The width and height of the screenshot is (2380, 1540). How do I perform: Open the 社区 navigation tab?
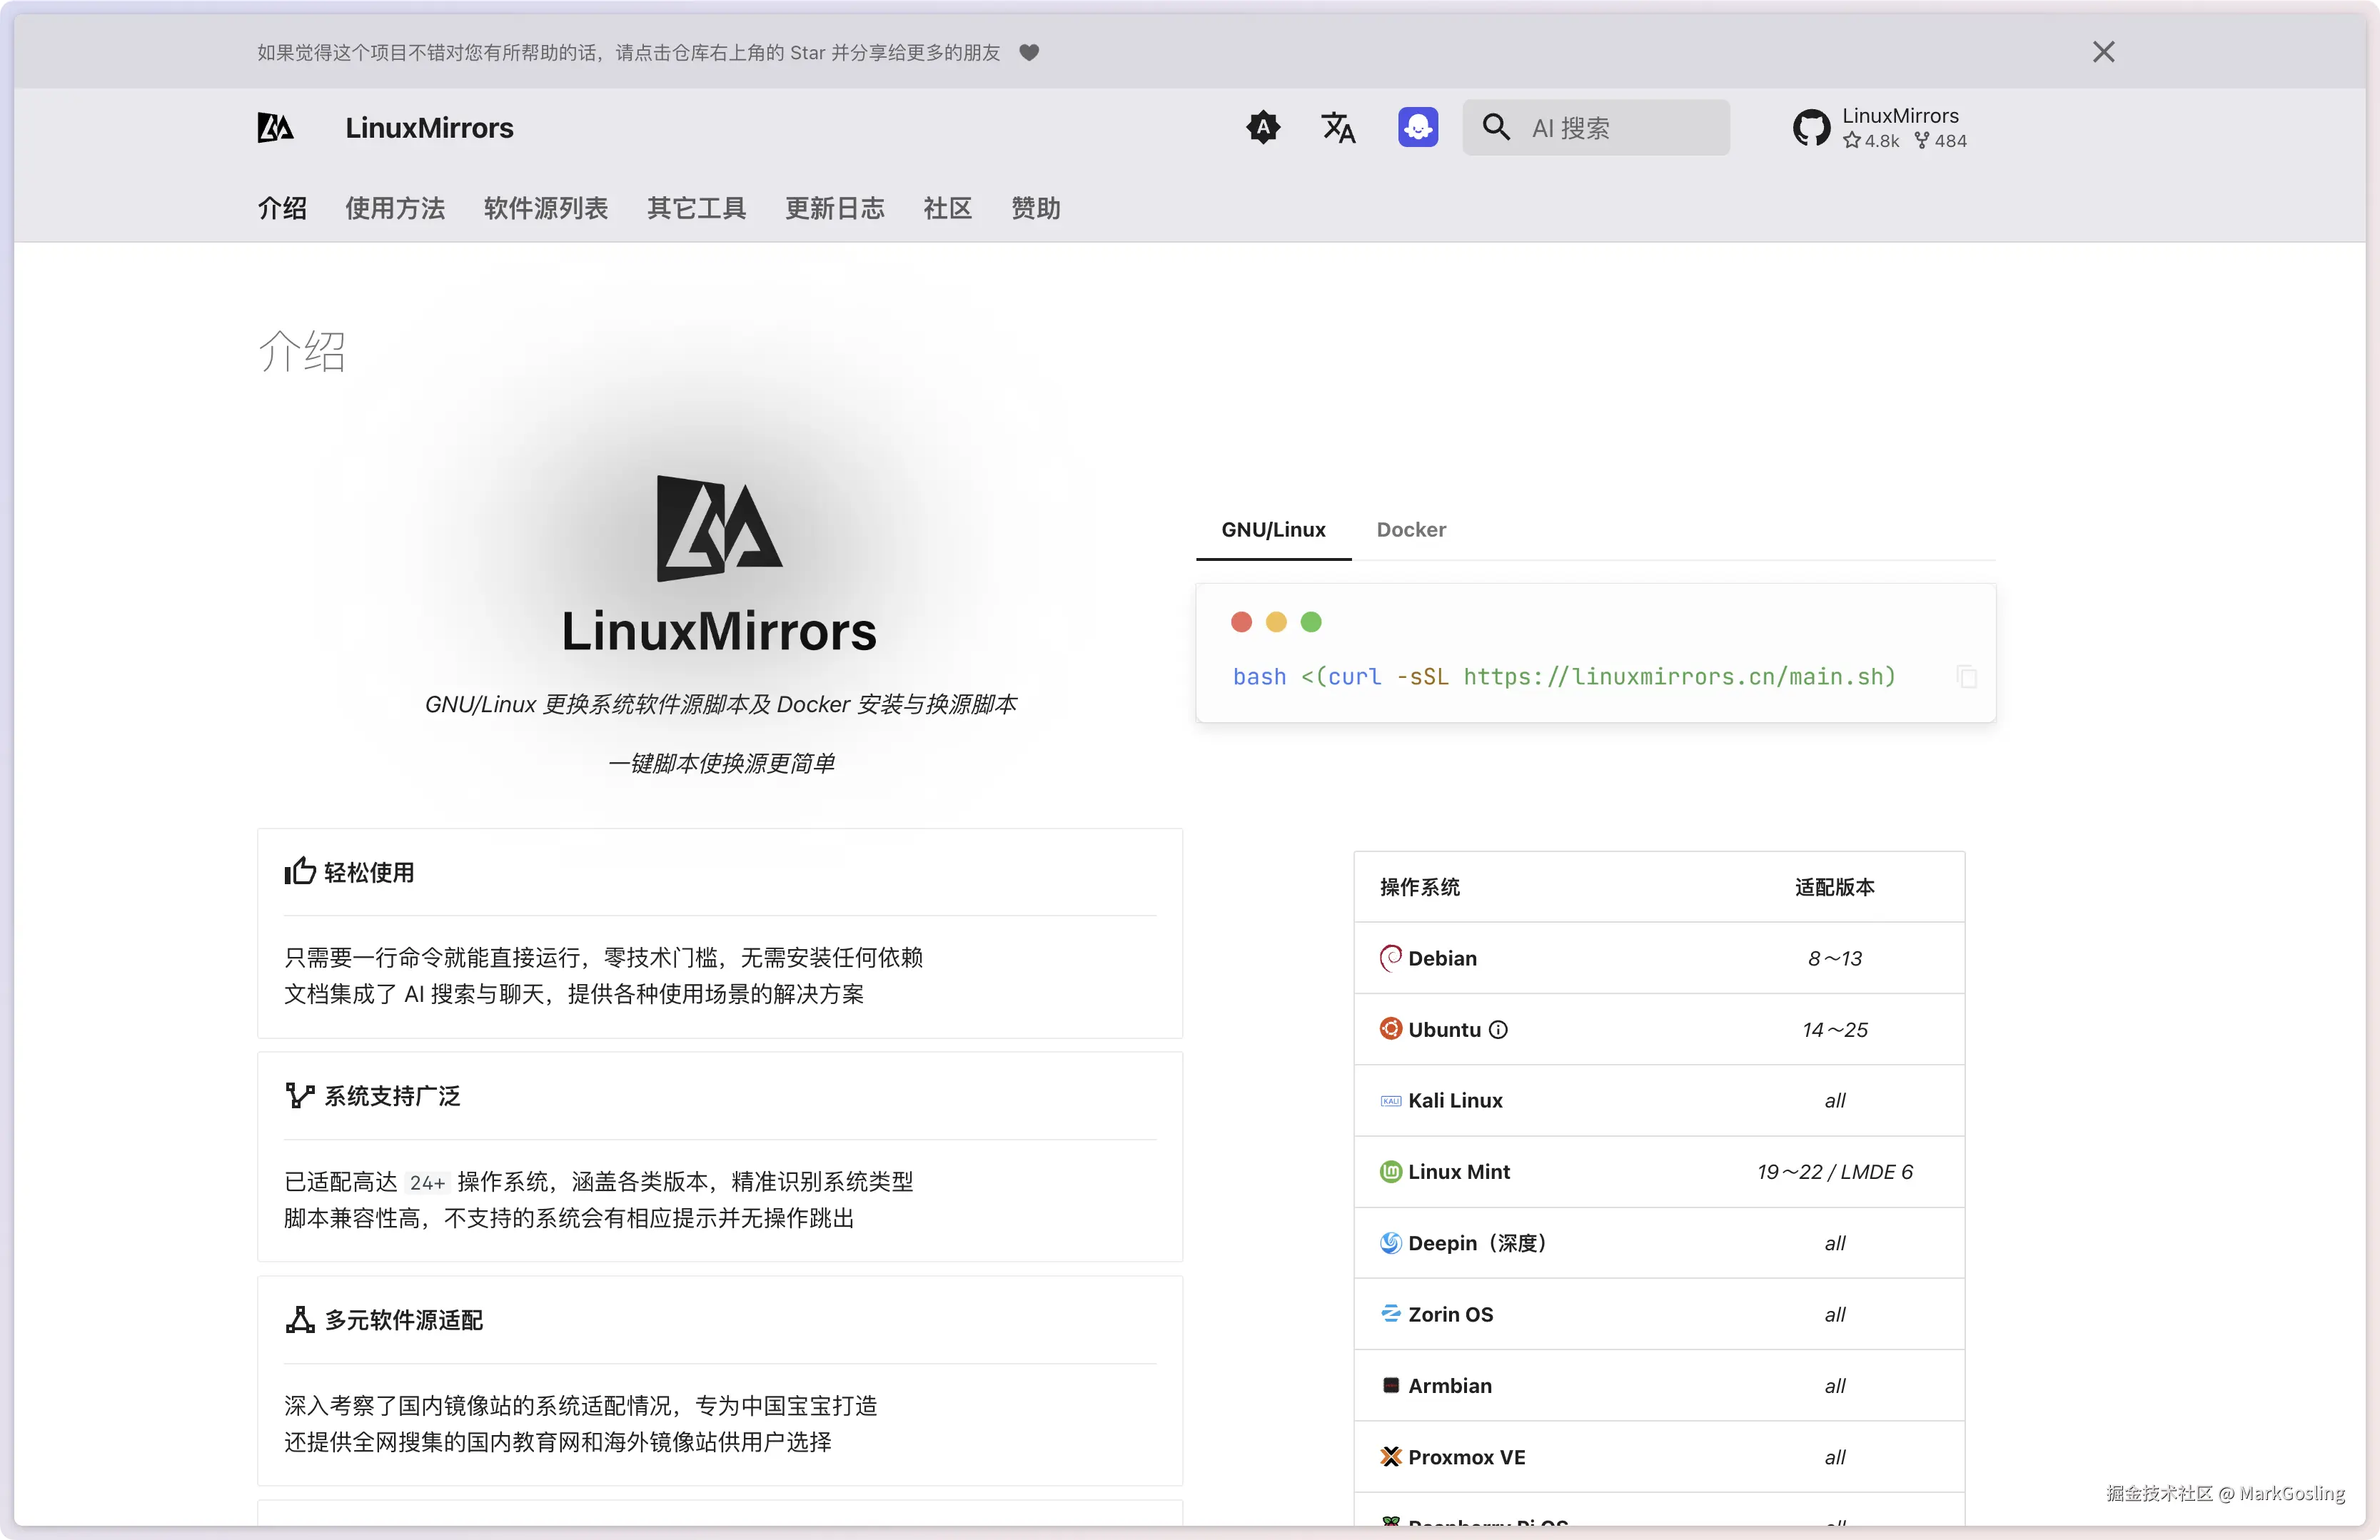tap(947, 208)
